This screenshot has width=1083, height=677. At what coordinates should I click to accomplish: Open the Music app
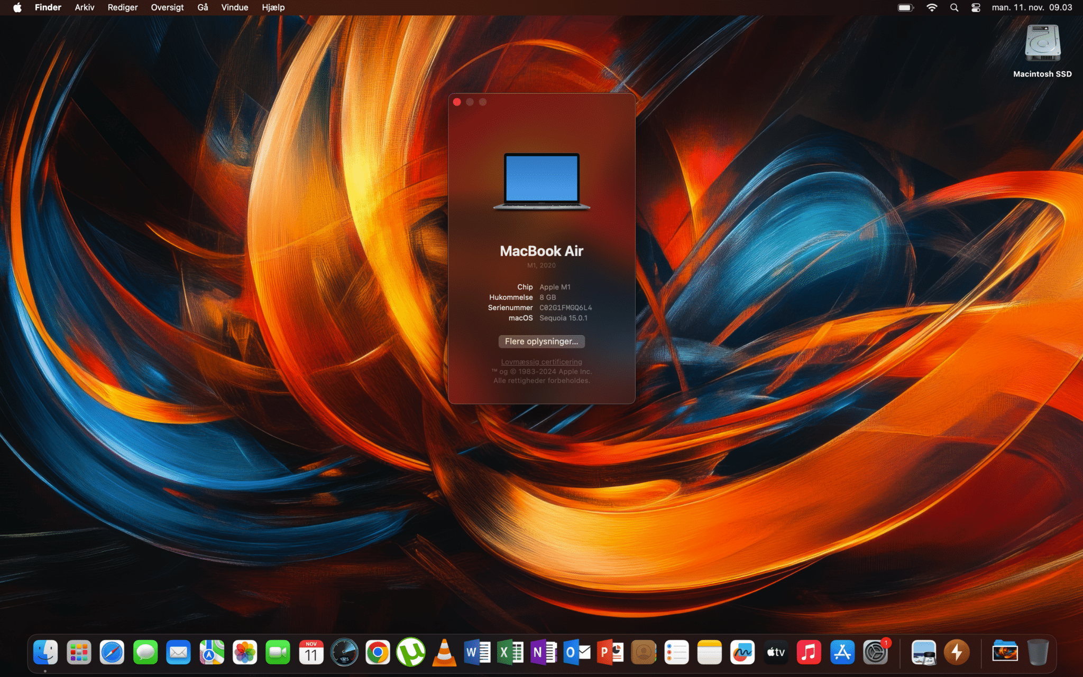[x=809, y=653]
